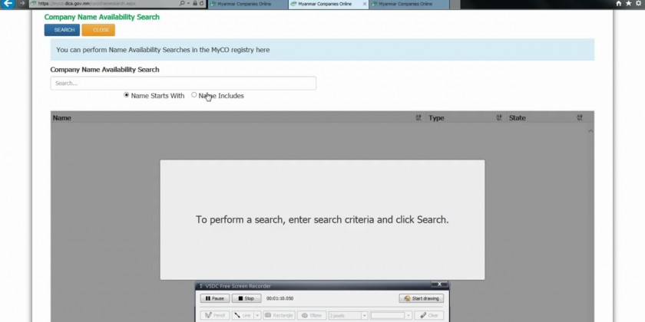Click the orange CLOSE button
The width and height of the screenshot is (645, 322).
tap(98, 30)
